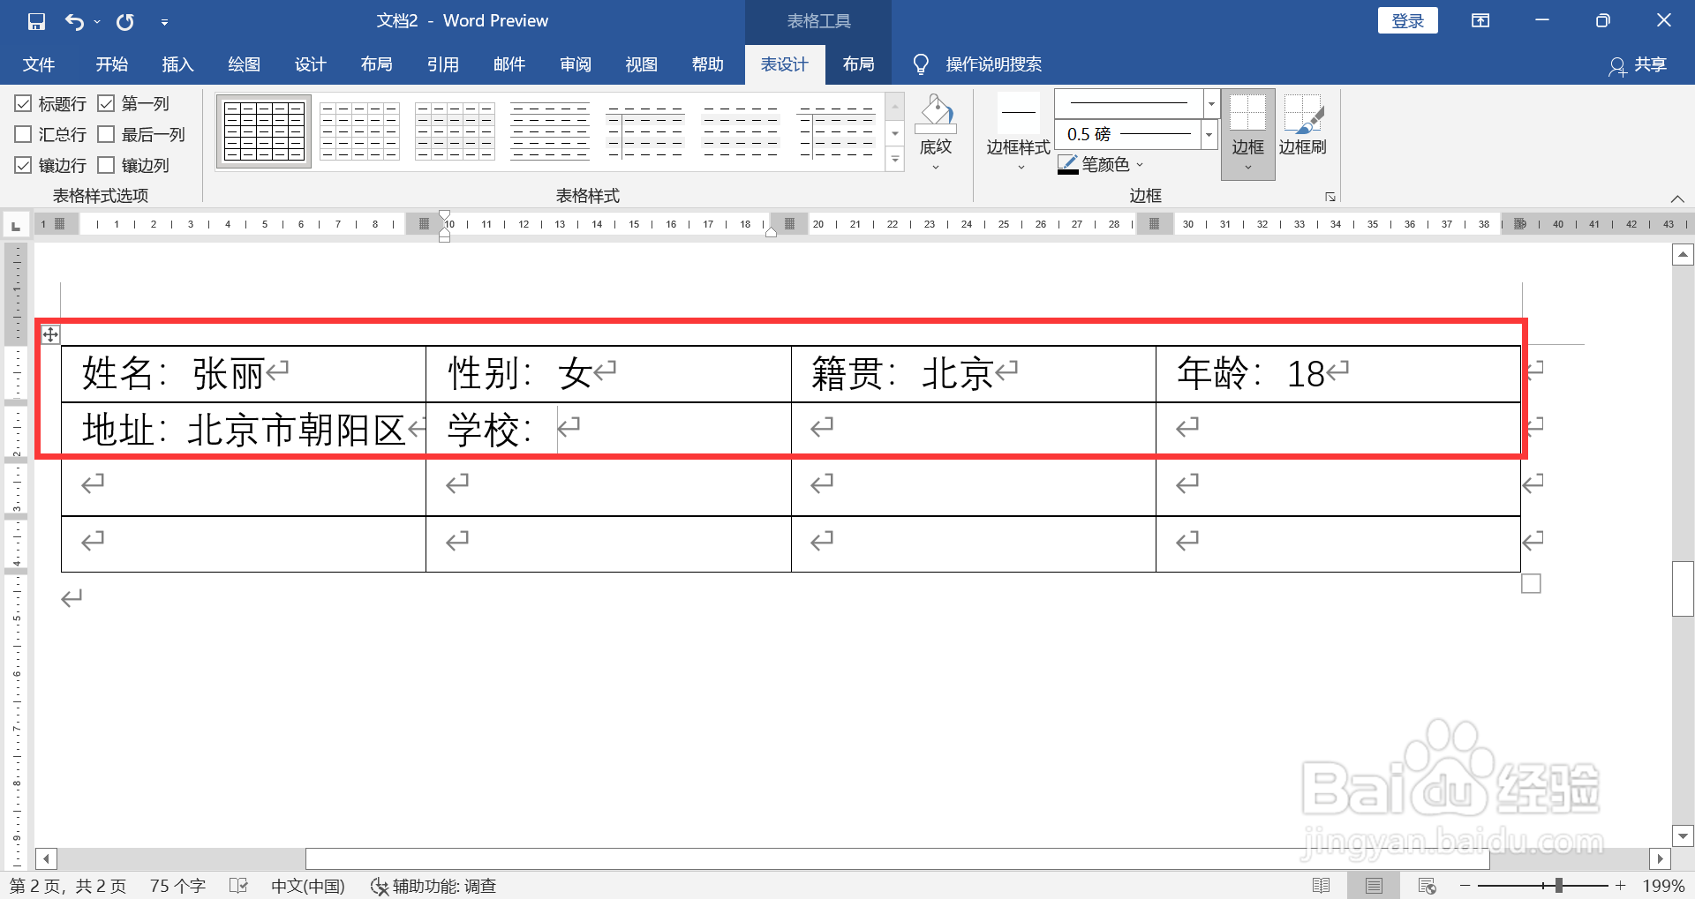Click the horizontal scrollbar right arrow

tap(1660, 858)
